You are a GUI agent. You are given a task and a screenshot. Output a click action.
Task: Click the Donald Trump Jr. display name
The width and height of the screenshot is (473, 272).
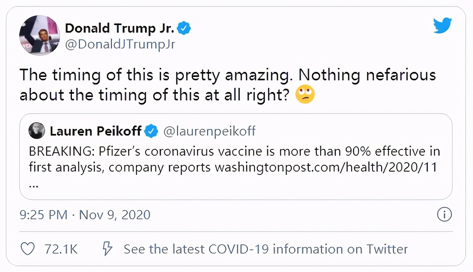click(x=119, y=28)
